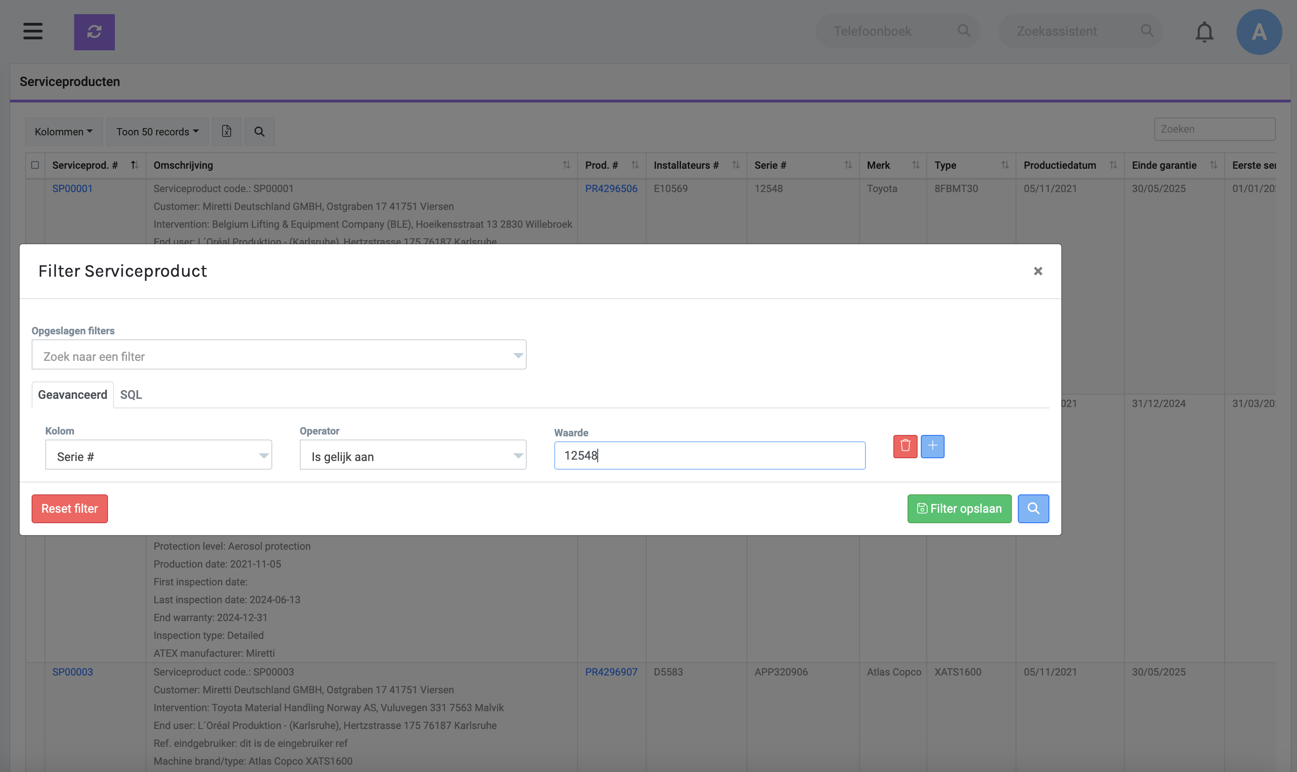Open the hamburger navigation menu

(x=33, y=31)
